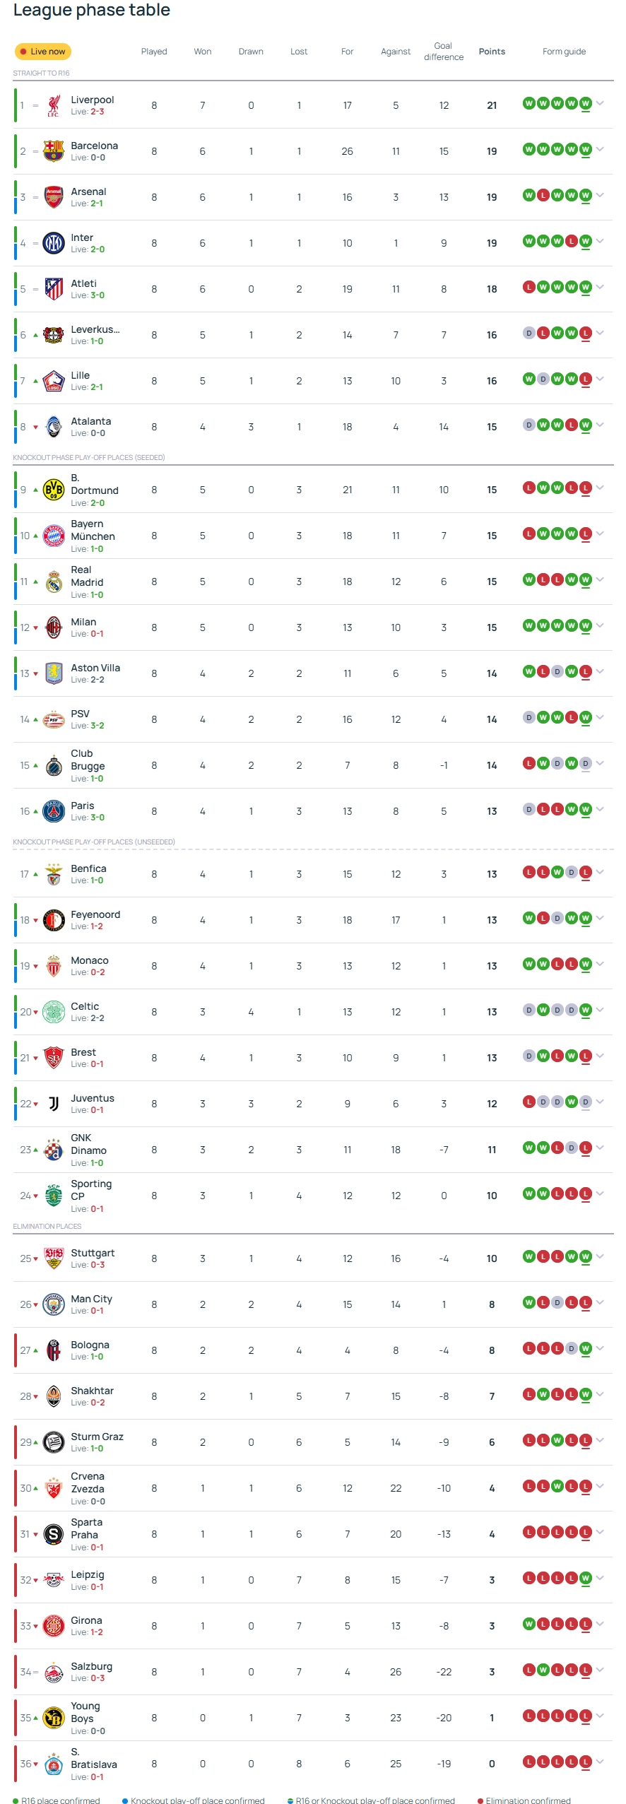Toggle the Live now filter
This screenshot has width=626, height=1804.
tap(42, 52)
